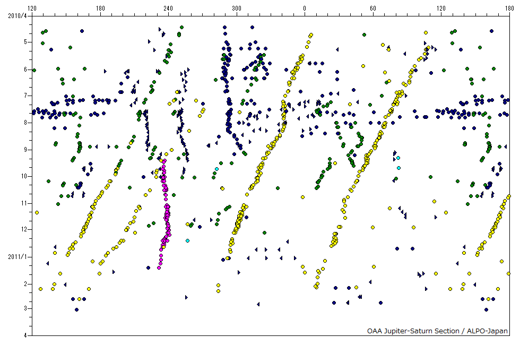520x345 pixels.
Task: Click the 2011/1 date label
Action: click(x=17, y=257)
